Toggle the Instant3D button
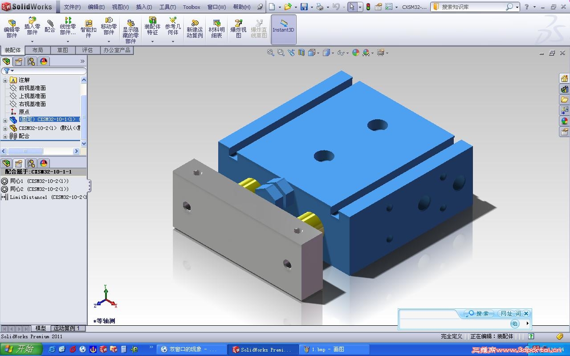Screen dimensions: 570x356 coord(284,29)
